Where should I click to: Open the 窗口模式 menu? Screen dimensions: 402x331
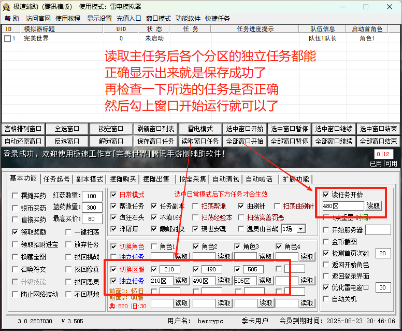158,19
